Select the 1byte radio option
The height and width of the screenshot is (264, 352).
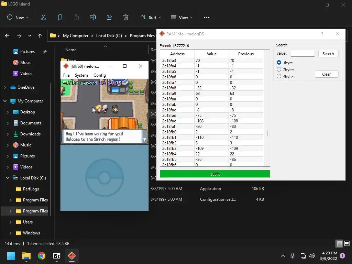point(279,63)
